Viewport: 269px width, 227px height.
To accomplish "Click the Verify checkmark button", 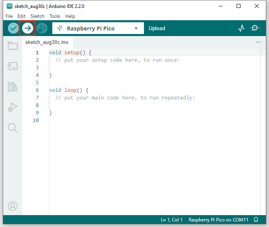I will (x=13, y=28).
